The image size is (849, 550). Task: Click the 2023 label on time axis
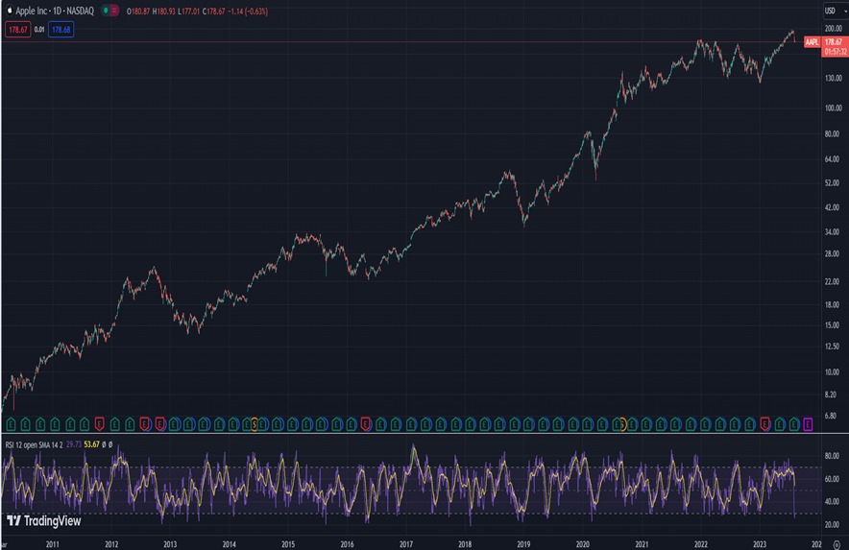click(759, 544)
